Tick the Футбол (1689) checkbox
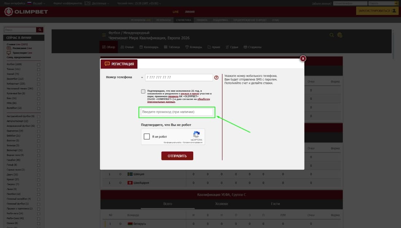The width and height of the screenshot is (401, 228). point(39,65)
